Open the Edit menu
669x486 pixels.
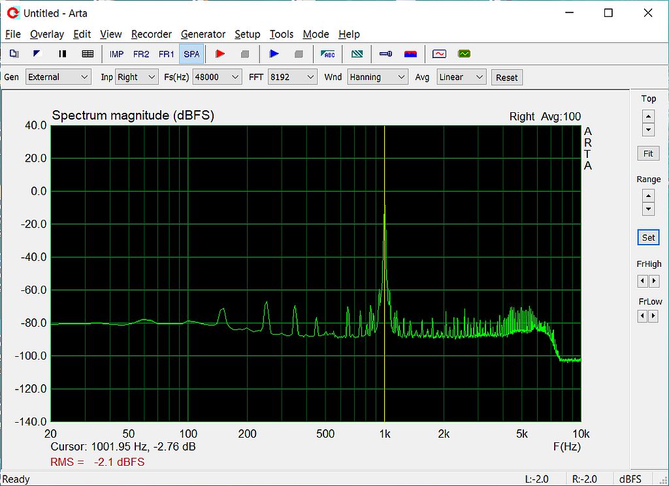82,34
